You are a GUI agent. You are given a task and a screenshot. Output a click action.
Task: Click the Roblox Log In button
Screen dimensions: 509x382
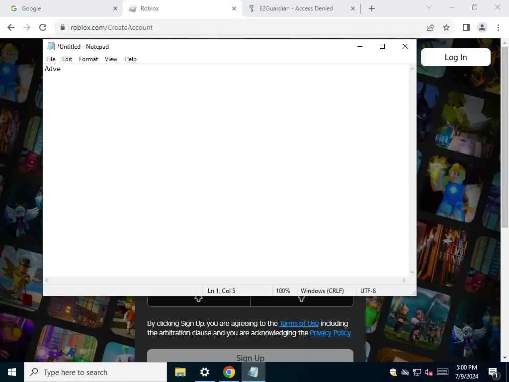(456, 57)
